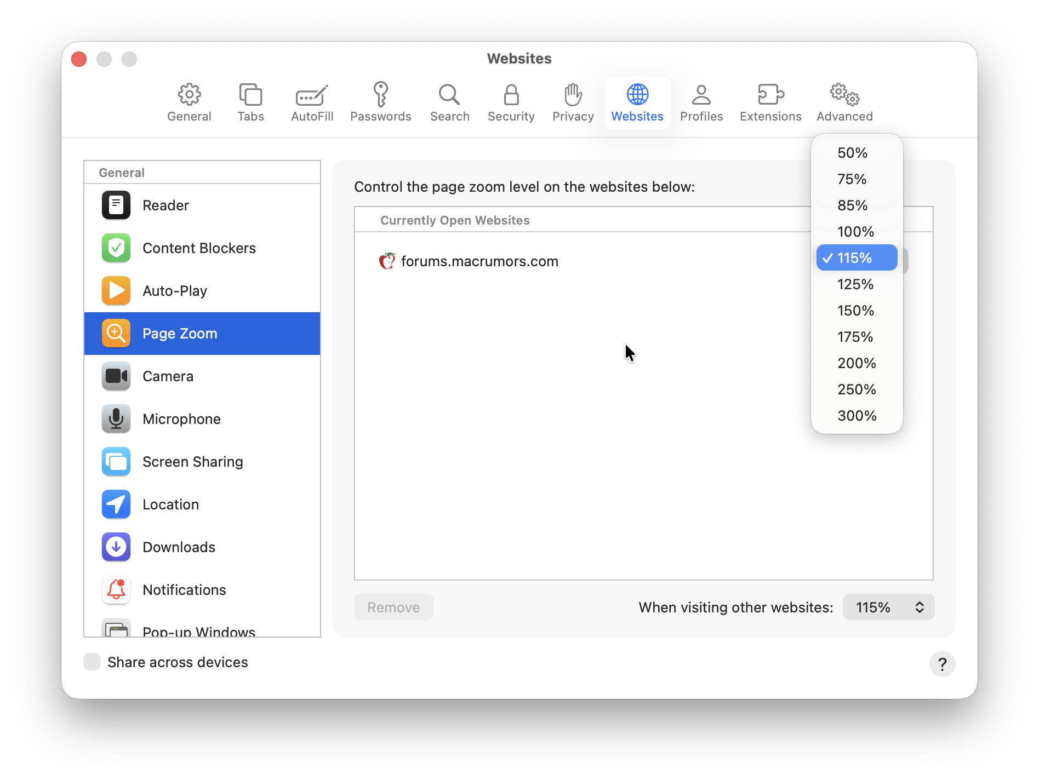Choose 300% zoom from the menu

(x=857, y=415)
